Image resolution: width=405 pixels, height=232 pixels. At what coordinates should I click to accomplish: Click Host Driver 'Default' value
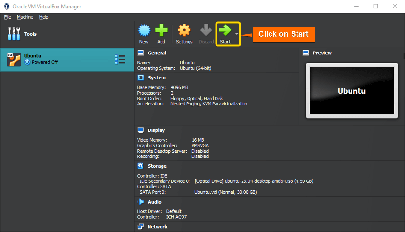174,211
